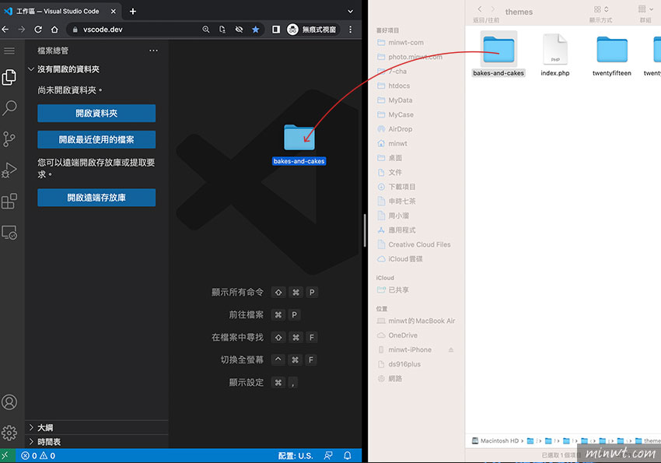Open browser zoom control in address bar
The image size is (661, 463).
click(x=206, y=30)
